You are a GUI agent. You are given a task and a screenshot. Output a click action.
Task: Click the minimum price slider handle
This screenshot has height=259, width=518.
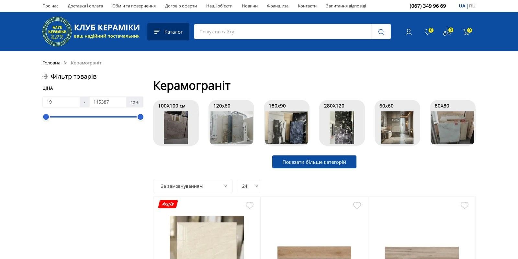(x=46, y=117)
